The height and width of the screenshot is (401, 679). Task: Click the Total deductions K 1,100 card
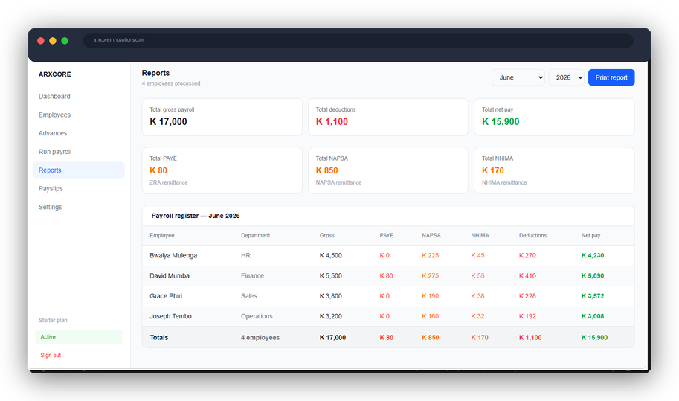(388, 117)
